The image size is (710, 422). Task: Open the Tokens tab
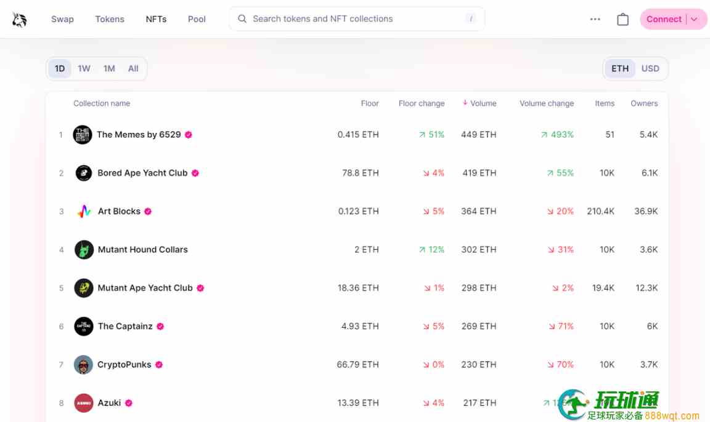tap(110, 19)
